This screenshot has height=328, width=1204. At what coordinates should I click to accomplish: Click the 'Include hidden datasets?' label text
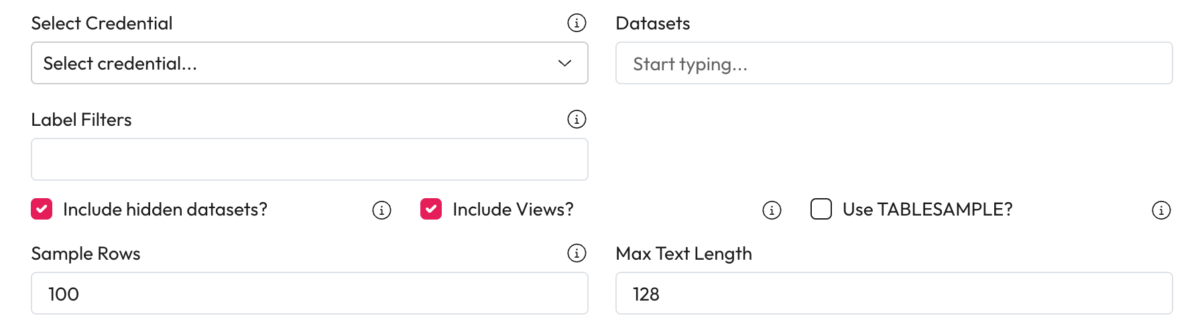tap(165, 210)
